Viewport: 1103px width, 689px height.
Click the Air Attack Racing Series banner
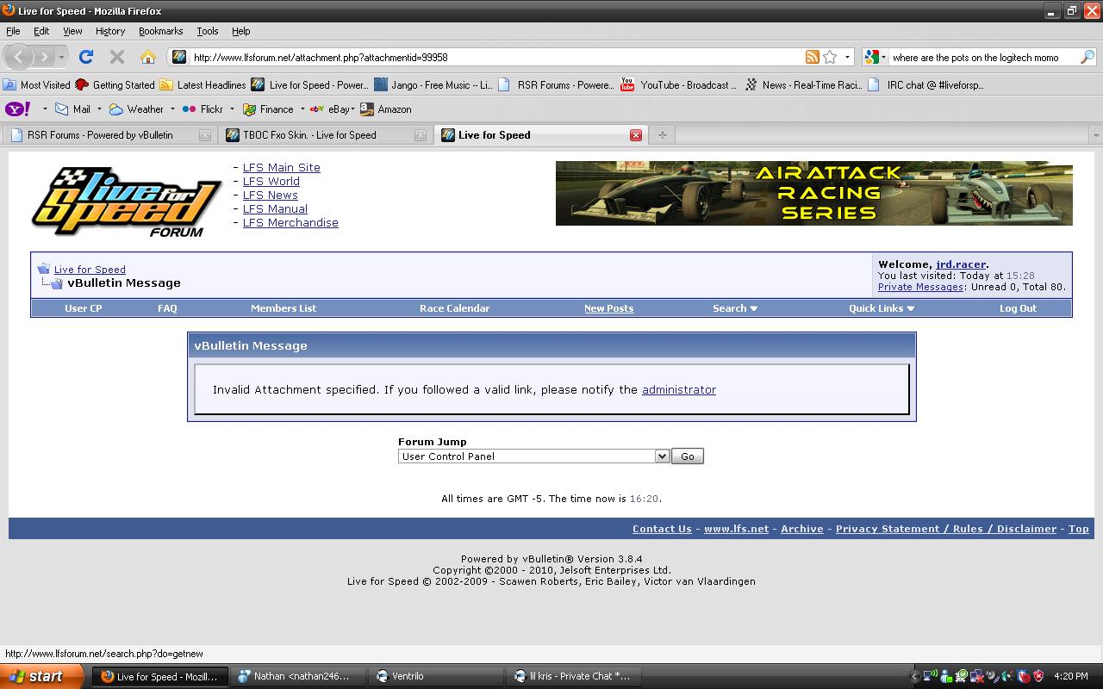tap(814, 194)
